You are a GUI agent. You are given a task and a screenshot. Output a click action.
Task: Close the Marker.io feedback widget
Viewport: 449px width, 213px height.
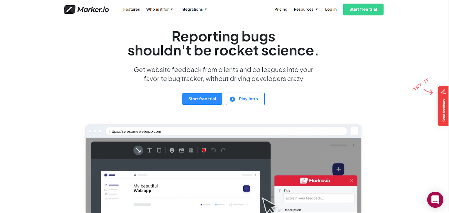pos(351,180)
